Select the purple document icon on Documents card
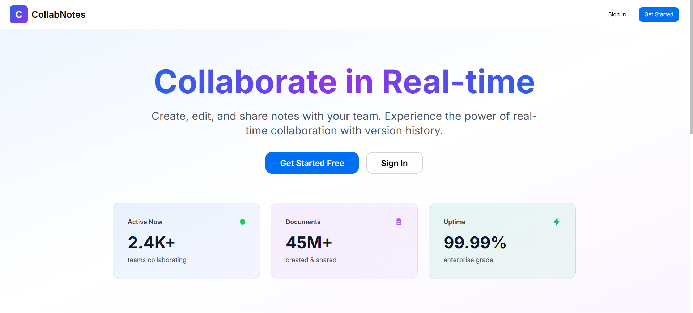Image resolution: width=693 pixels, height=313 pixels. 399,222
